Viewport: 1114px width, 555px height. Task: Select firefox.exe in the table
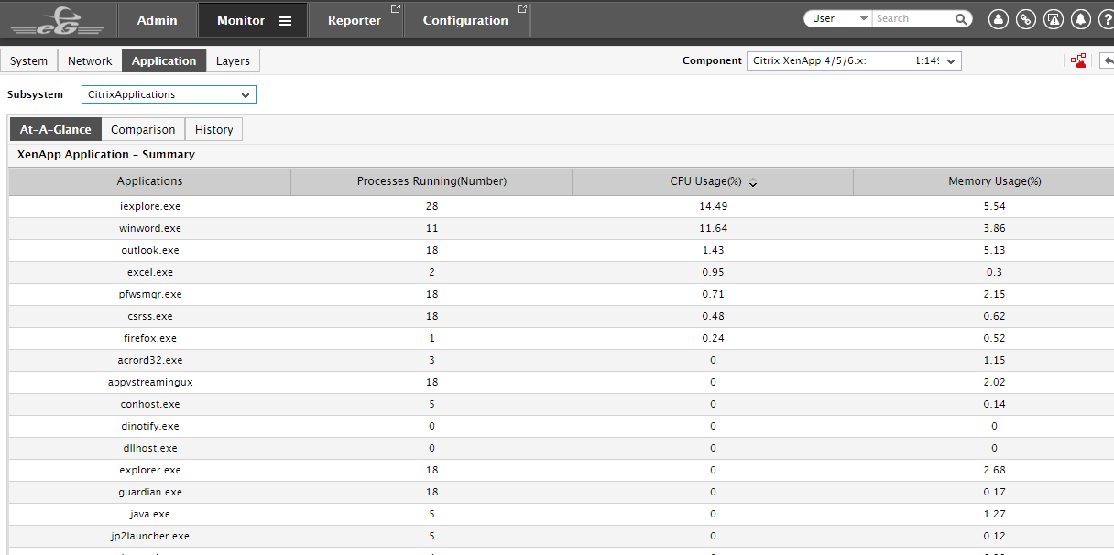click(x=150, y=338)
